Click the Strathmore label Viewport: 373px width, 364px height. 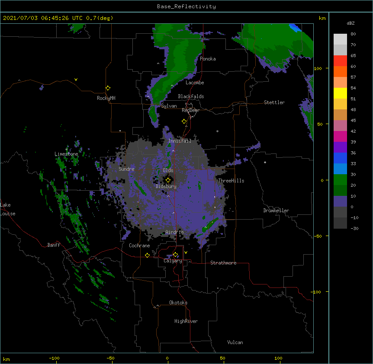point(223,263)
